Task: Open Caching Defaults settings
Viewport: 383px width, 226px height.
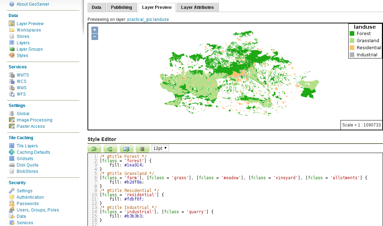Action: (33, 152)
